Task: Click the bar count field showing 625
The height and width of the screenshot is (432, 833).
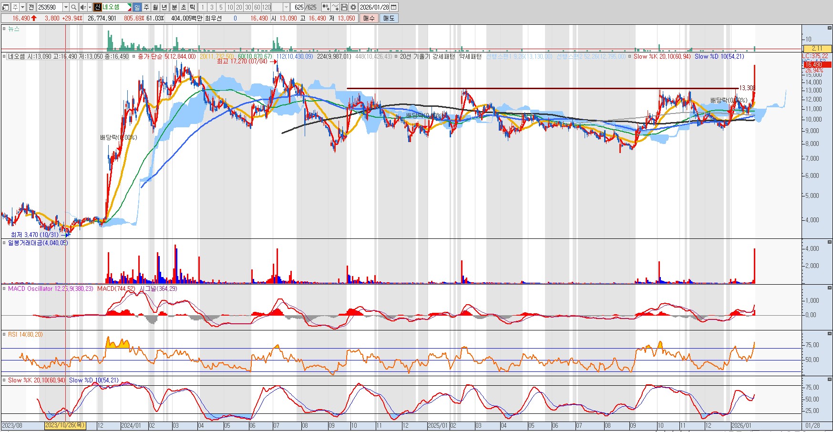Action: coord(298,7)
